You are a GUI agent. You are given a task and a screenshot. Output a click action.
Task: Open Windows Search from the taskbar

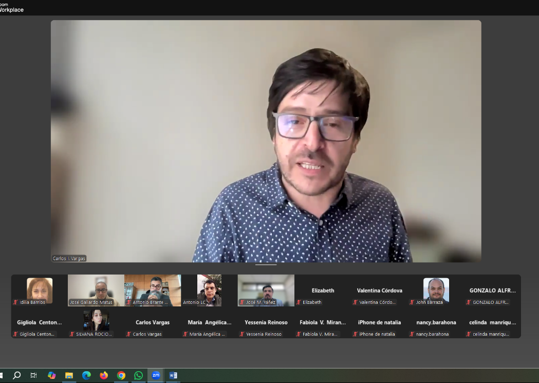[x=16, y=375]
